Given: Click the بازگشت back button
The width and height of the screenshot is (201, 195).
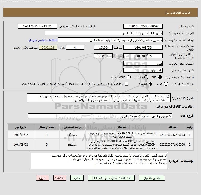Looking at the screenshot, I should click(x=60, y=178).
